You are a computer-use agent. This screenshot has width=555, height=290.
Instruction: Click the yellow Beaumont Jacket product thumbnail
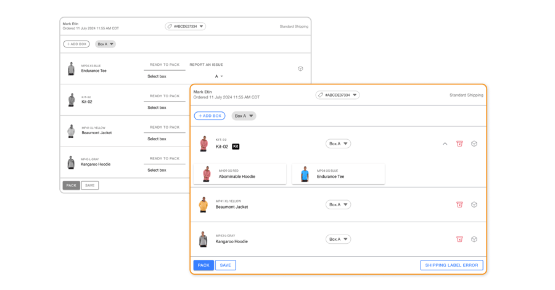point(203,204)
